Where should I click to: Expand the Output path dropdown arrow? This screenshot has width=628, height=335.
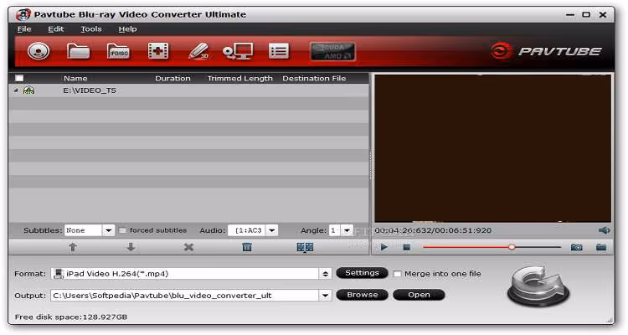325,296
